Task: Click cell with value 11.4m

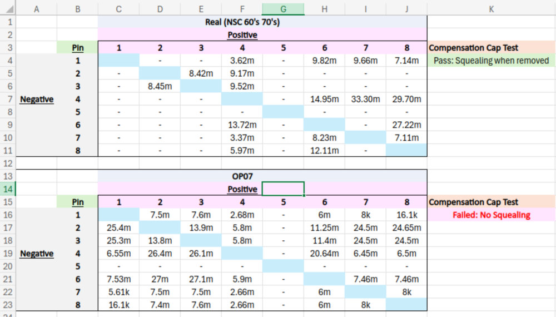Action: 325,240
